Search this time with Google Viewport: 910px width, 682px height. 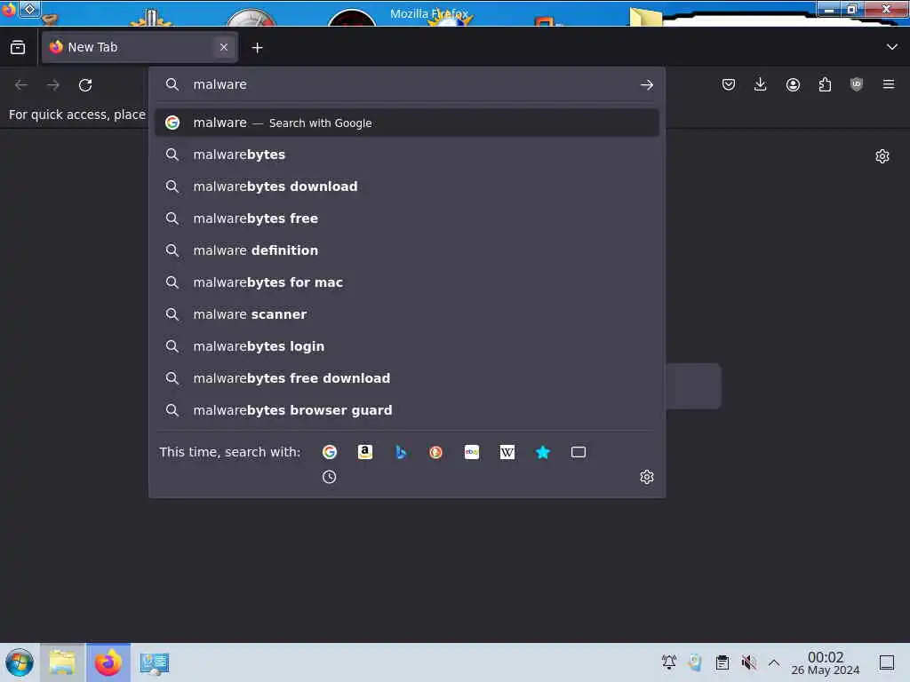tap(330, 452)
